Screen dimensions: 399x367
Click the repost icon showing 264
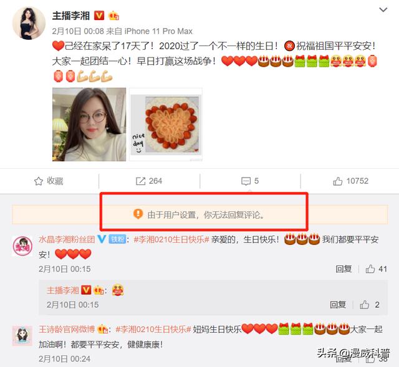[140, 181]
